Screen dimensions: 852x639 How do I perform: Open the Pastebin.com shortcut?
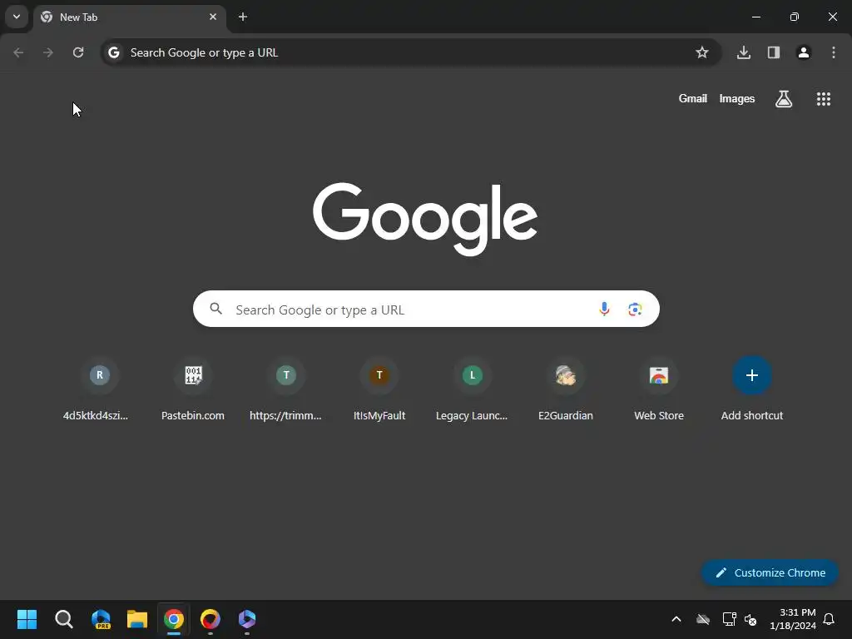[x=193, y=389]
